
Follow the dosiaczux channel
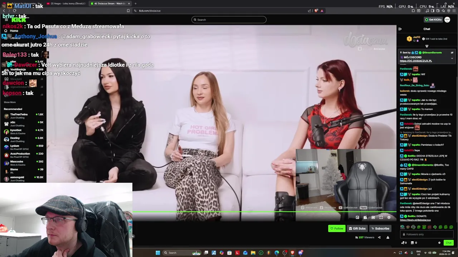(x=337, y=228)
